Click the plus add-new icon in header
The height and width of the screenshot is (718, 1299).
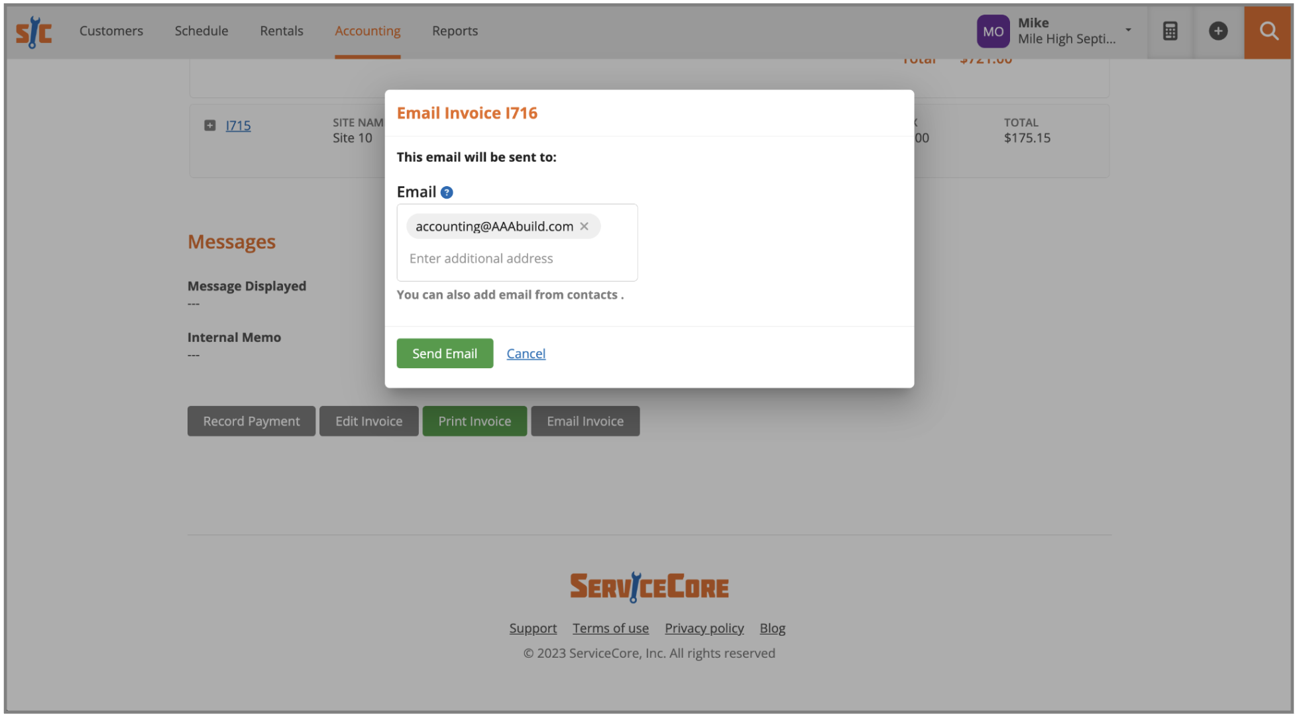point(1218,31)
